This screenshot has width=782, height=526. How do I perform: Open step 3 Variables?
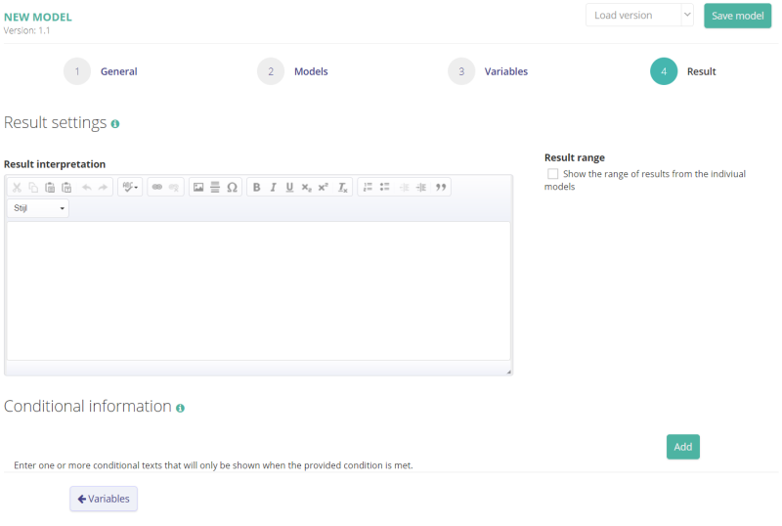click(461, 71)
